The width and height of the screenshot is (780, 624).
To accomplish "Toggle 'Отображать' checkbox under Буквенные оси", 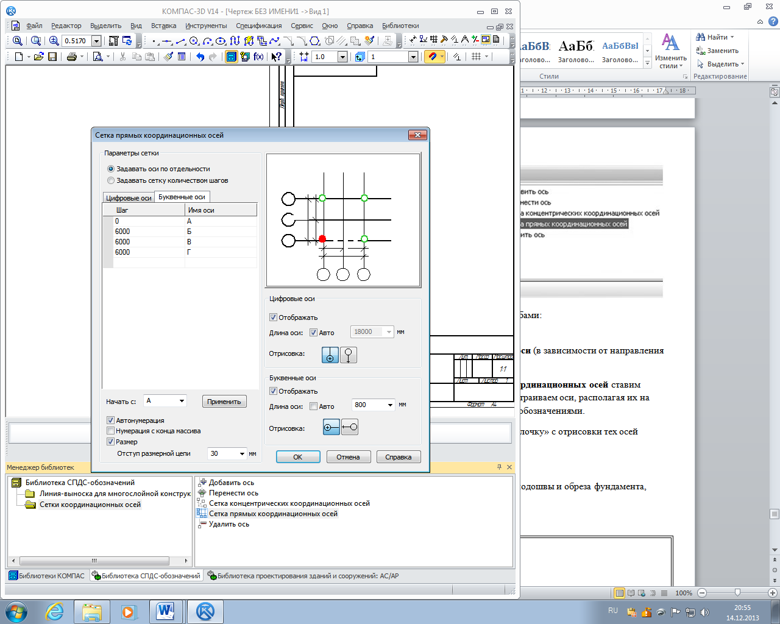I will click(273, 391).
